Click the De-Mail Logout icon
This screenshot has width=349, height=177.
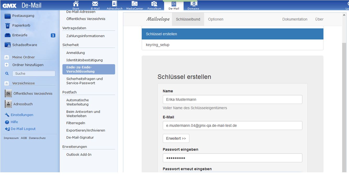click(7, 129)
